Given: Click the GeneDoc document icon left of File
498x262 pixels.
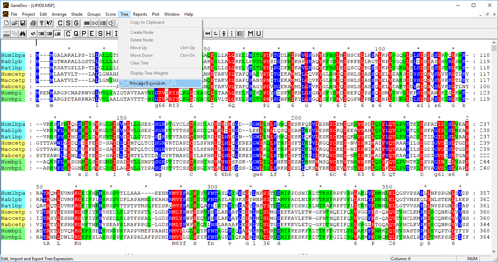Looking at the screenshot, I should click(x=5, y=14).
